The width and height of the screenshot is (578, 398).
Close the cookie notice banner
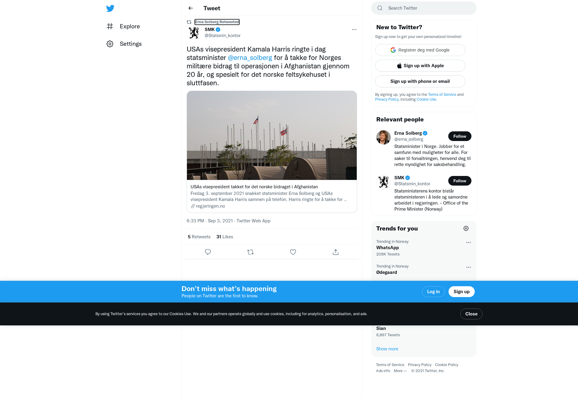tap(471, 314)
